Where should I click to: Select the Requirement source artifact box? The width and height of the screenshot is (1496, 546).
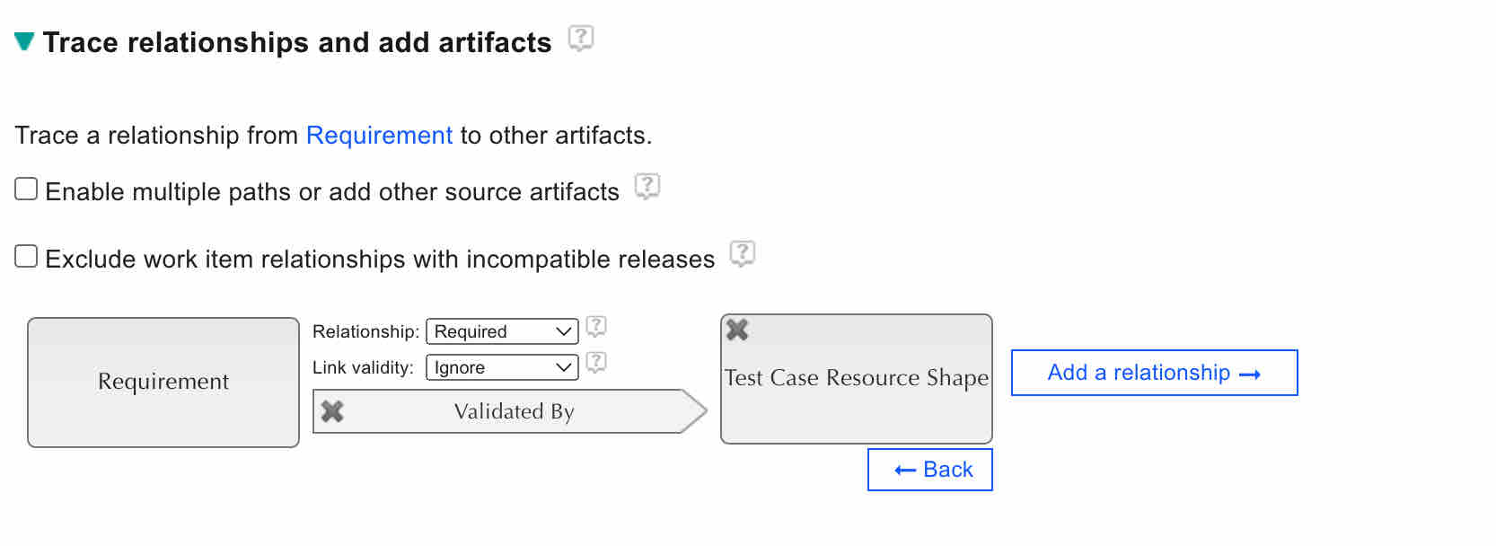tap(163, 382)
